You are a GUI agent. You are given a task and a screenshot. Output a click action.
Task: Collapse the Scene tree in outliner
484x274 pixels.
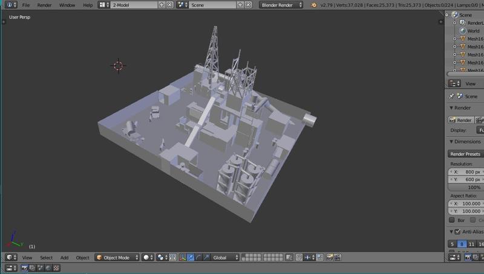pos(447,14)
